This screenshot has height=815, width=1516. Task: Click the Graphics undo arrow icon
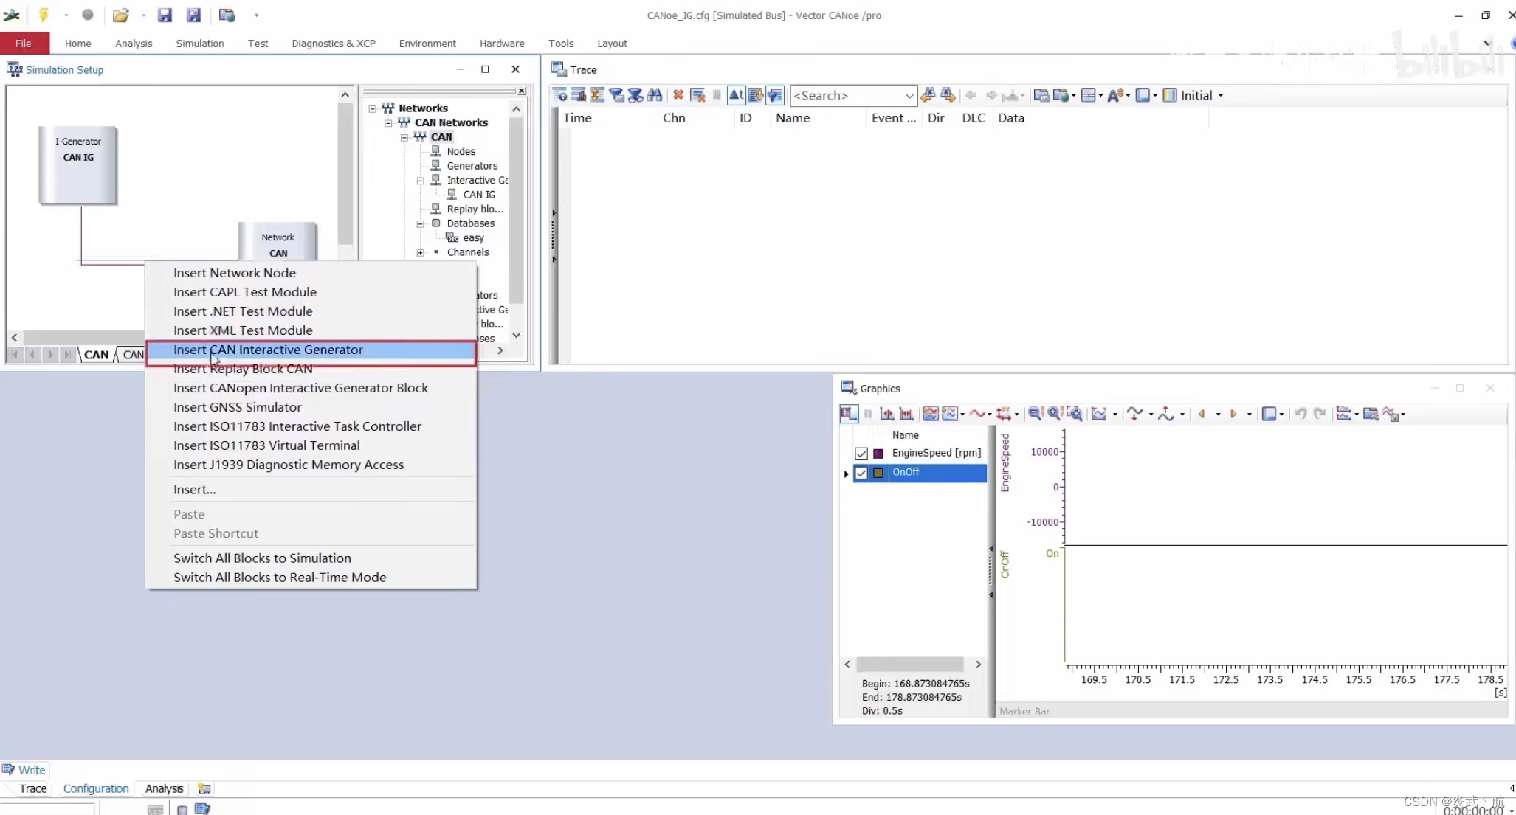tap(1300, 414)
